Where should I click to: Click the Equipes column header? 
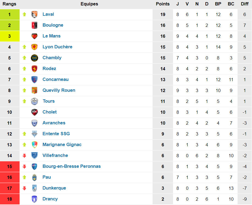89,4
